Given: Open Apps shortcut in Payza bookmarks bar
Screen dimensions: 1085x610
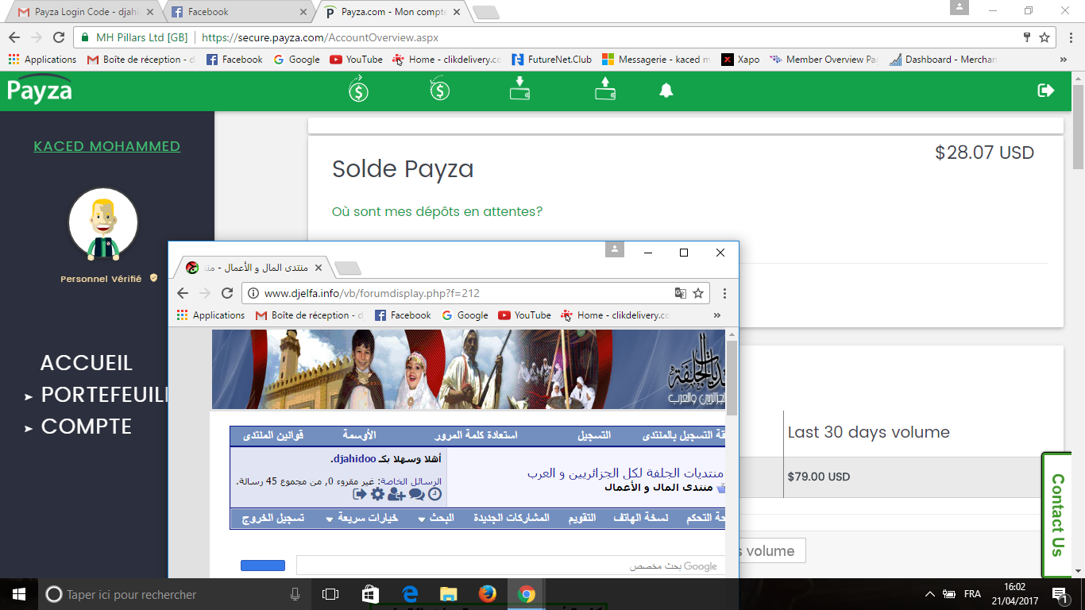Looking at the screenshot, I should click(42, 60).
